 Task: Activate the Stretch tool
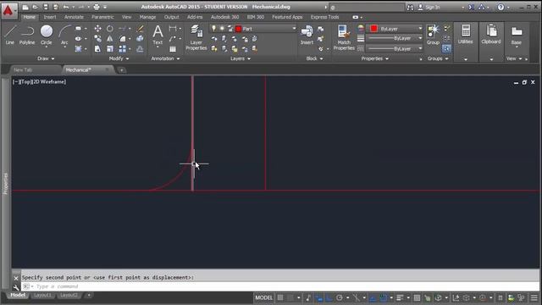pos(98,49)
